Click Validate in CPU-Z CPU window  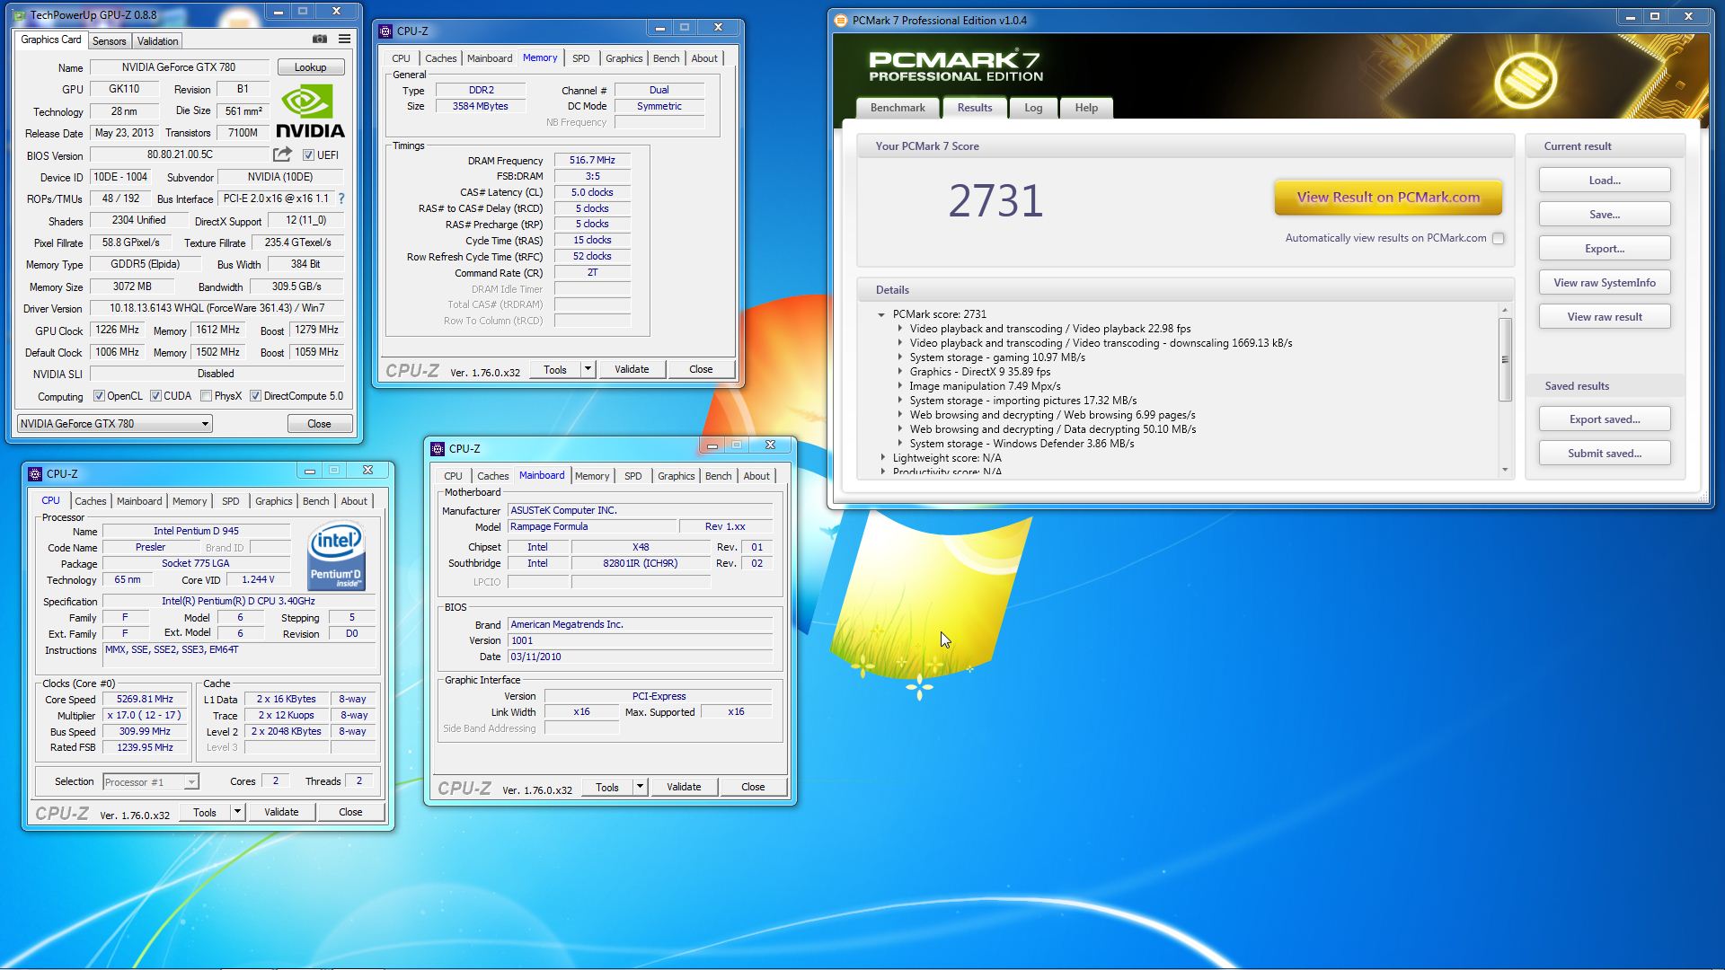pyautogui.click(x=281, y=812)
